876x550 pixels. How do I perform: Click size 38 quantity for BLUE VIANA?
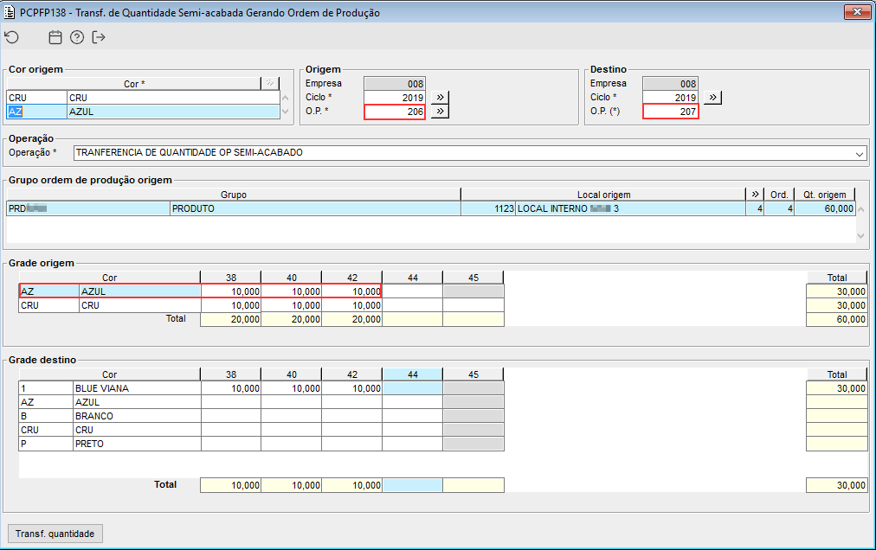pos(231,388)
